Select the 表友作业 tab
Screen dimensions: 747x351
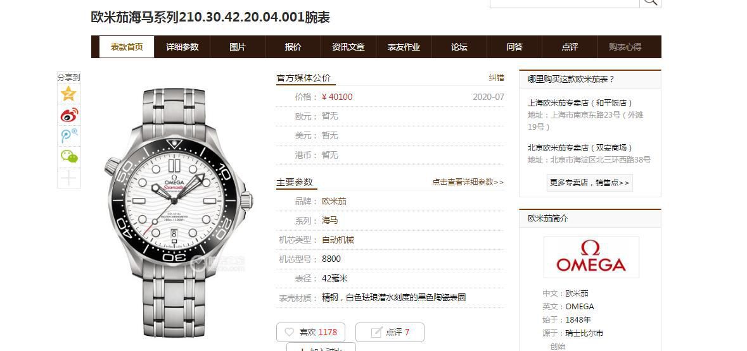pos(404,47)
